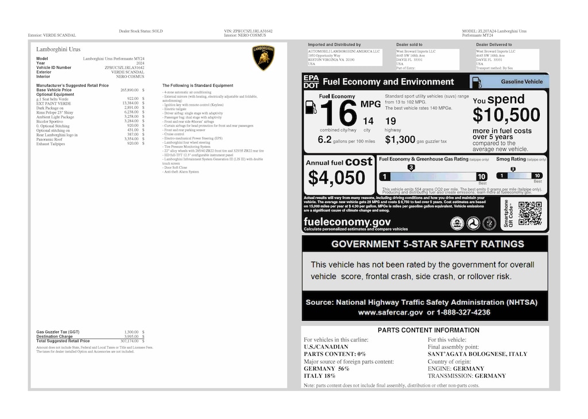The height and width of the screenshot is (419, 588).
Task: Click the Department of Transportation seal
Action: pos(473,224)
